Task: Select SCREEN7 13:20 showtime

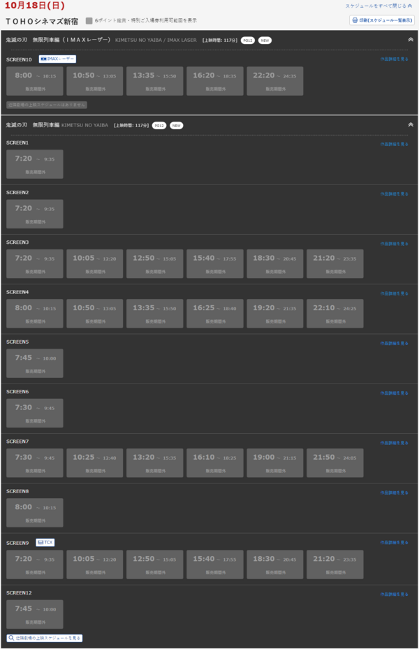Action: 155,463
